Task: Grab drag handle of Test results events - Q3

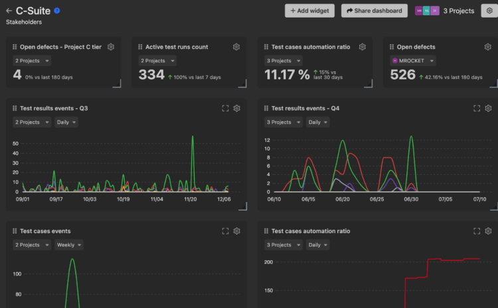Action: pos(15,109)
